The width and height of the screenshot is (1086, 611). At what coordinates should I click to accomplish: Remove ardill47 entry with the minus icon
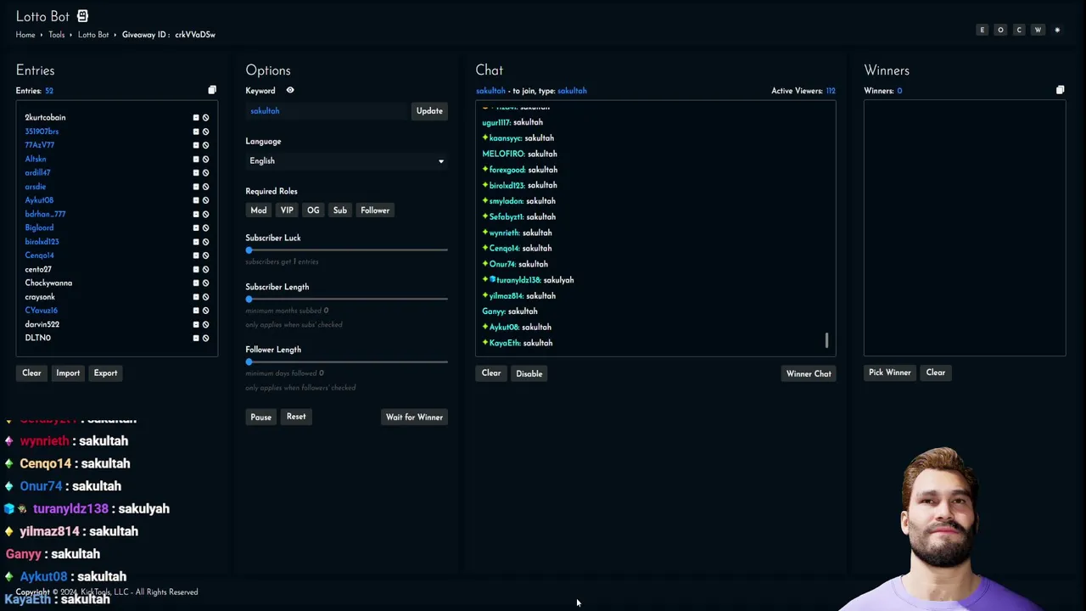[196, 173]
